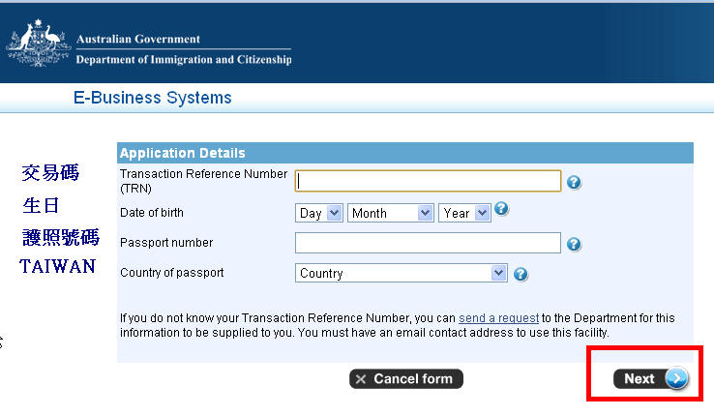Screen dimensions: 714x416
Task: Click the Application Details header bar
Action: click(405, 153)
